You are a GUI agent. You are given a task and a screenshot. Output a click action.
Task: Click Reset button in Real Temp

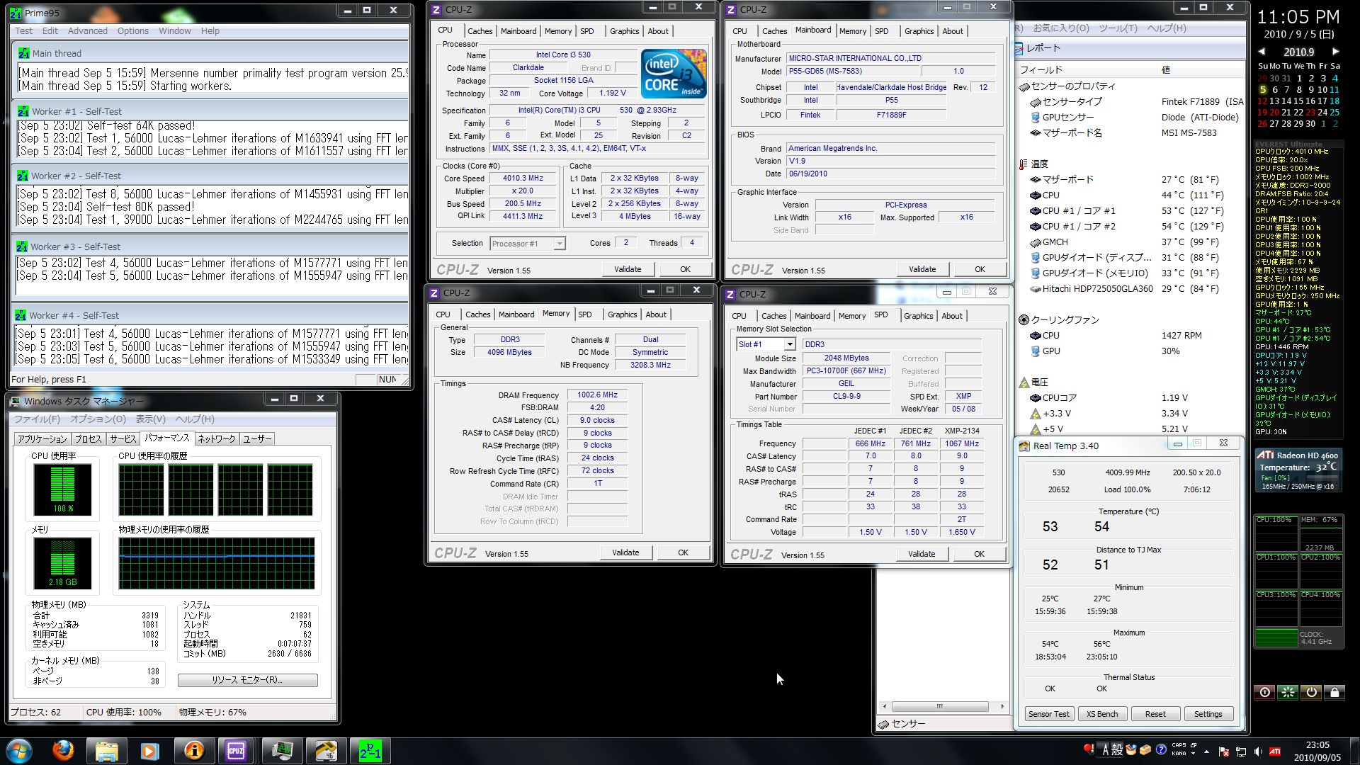tap(1155, 714)
